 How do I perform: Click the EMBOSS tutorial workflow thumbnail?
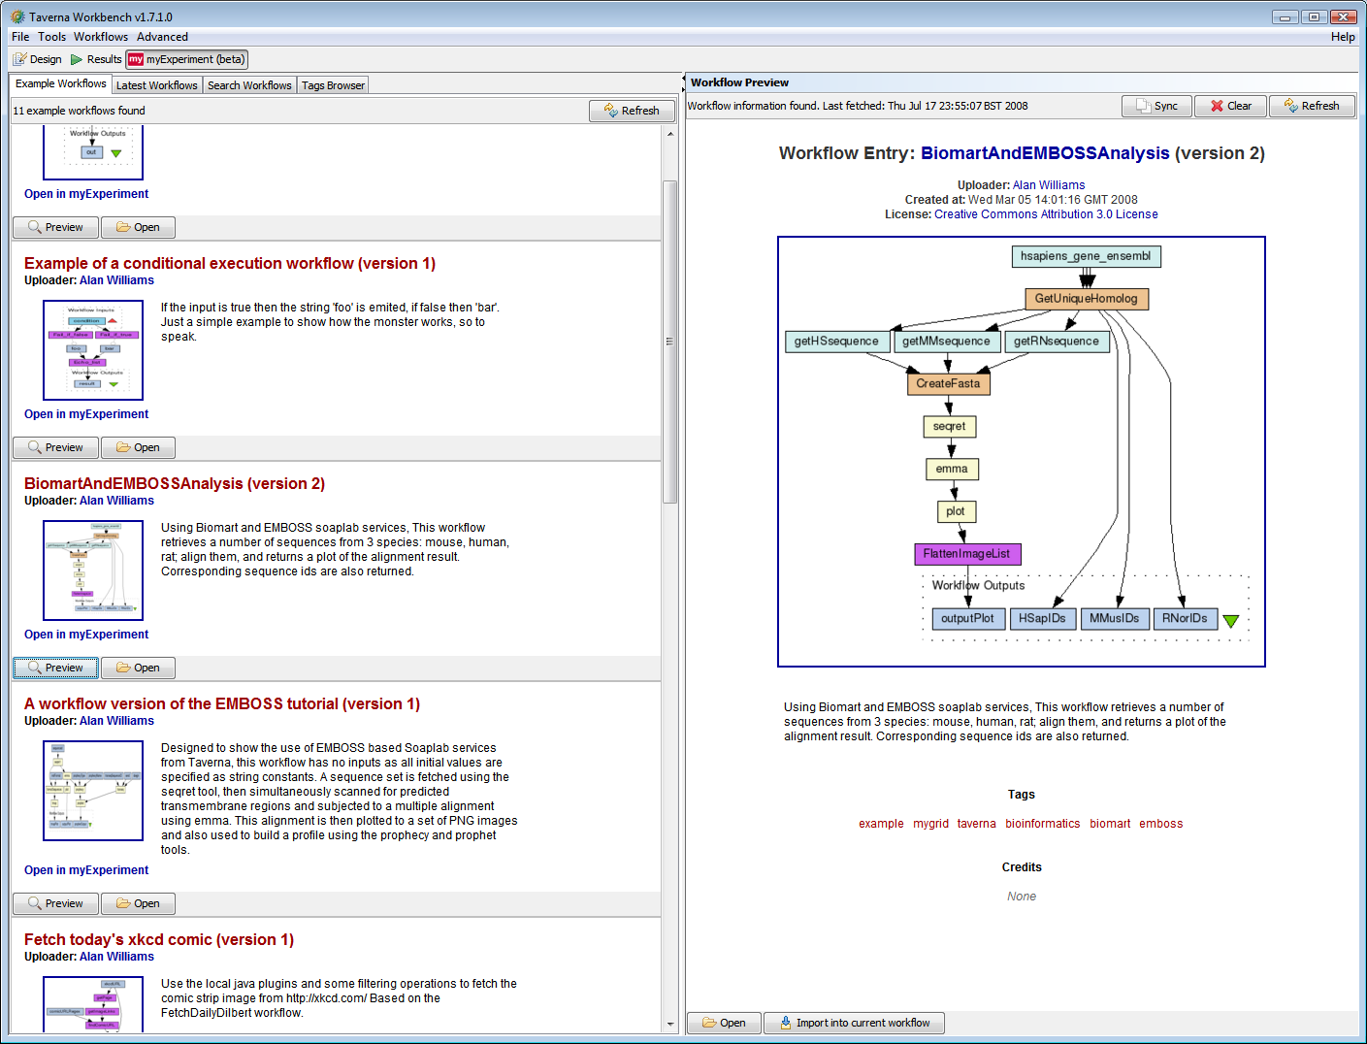(93, 791)
